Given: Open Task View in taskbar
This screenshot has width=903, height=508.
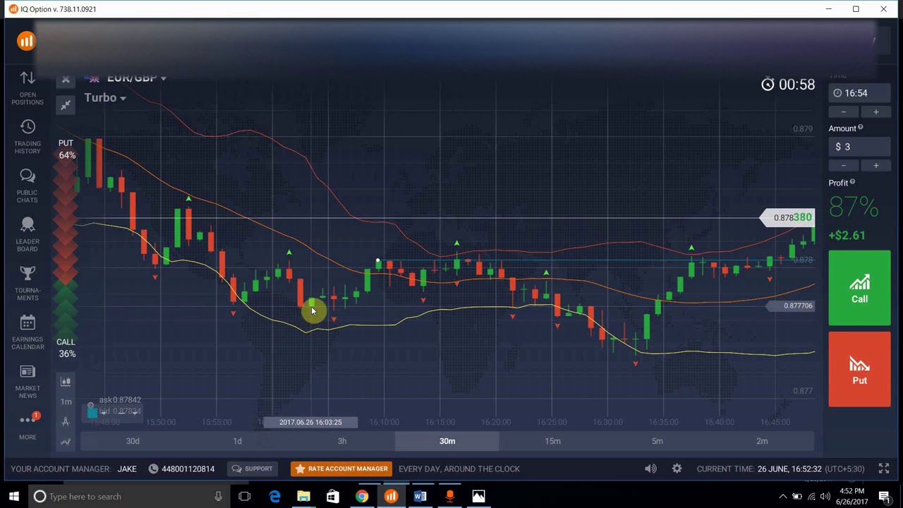Looking at the screenshot, I should pyautogui.click(x=245, y=497).
